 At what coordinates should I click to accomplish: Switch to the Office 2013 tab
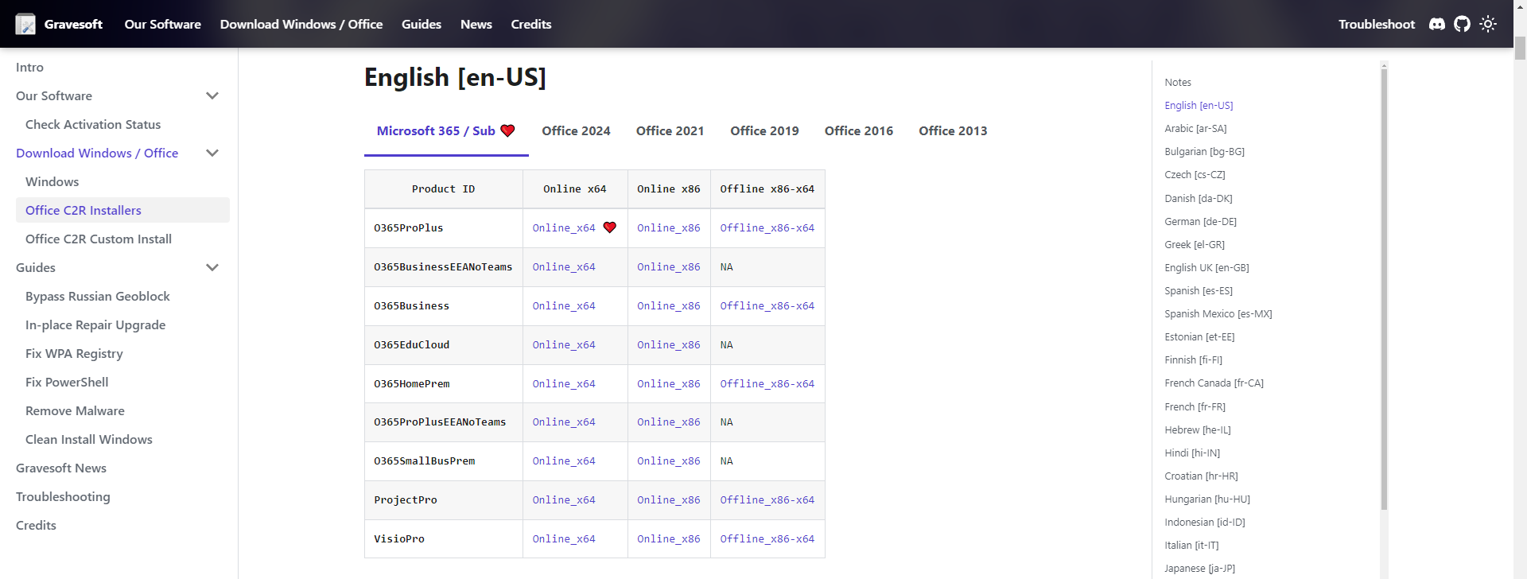pyautogui.click(x=953, y=131)
